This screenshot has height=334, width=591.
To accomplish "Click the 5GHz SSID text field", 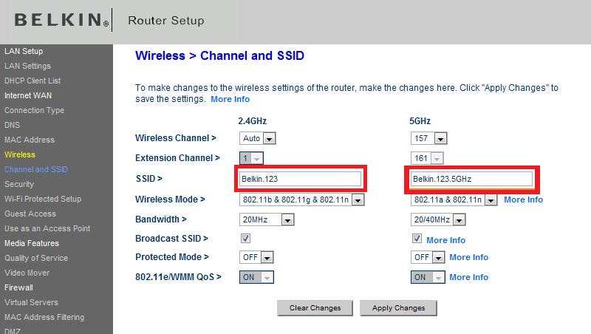I will 471,179.
